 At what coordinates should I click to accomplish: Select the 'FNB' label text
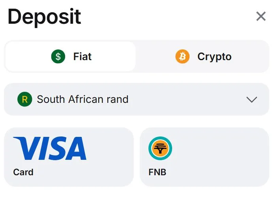157,172
